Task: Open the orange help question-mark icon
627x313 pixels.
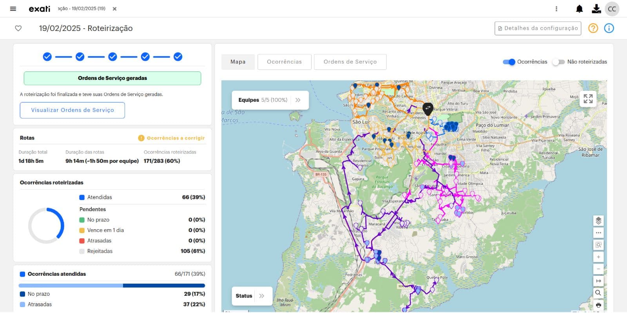Action: click(593, 28)
